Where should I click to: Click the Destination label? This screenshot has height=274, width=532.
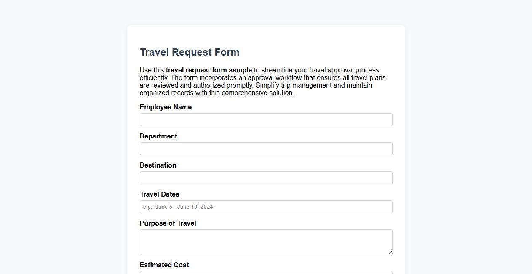tap(158, 165)
